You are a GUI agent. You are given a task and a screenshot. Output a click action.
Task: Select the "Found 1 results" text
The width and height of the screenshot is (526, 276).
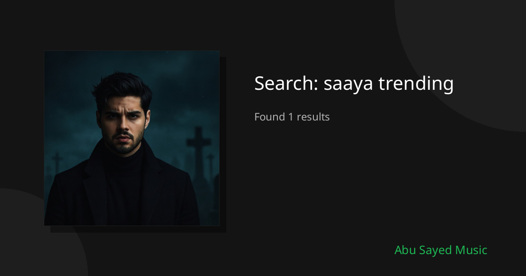click(292, 117)
